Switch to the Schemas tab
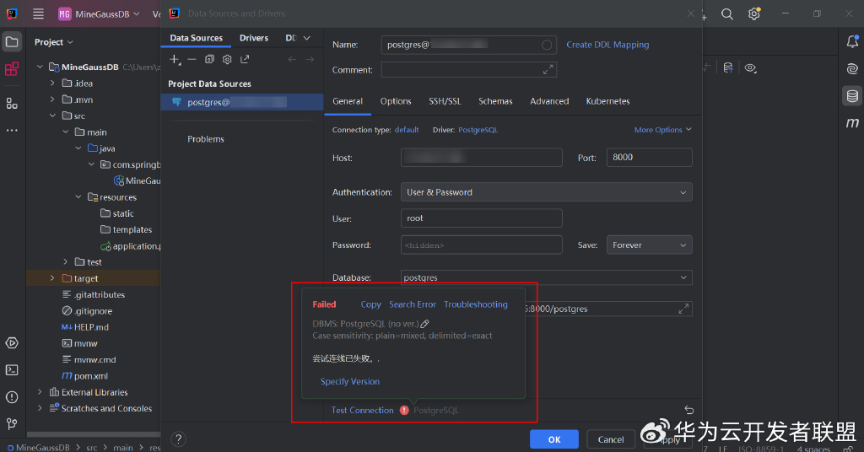 coord(495,101)
